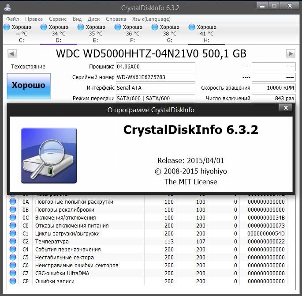Select disk H: status orb at 41 °C
302x296 pixels.
[192, 27]
